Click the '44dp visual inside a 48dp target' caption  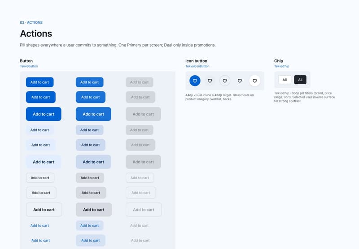[219, 97]
